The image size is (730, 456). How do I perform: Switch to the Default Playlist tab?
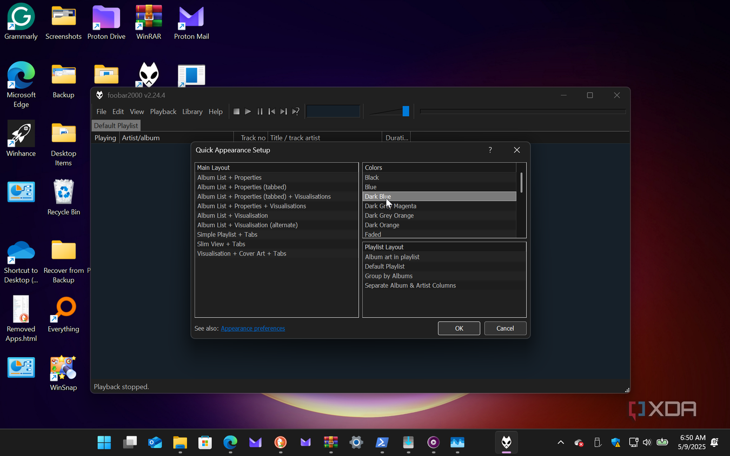pyautogui.click(x=116, y=125)
